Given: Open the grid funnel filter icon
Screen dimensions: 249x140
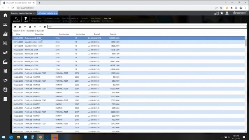Looking at the screenshot, I should (x=25, y=27).
